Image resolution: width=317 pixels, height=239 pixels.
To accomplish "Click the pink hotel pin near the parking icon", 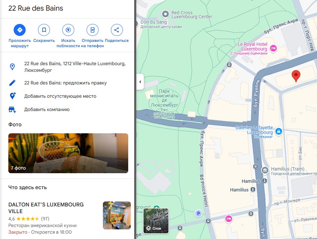I will [x=229, y=219].
